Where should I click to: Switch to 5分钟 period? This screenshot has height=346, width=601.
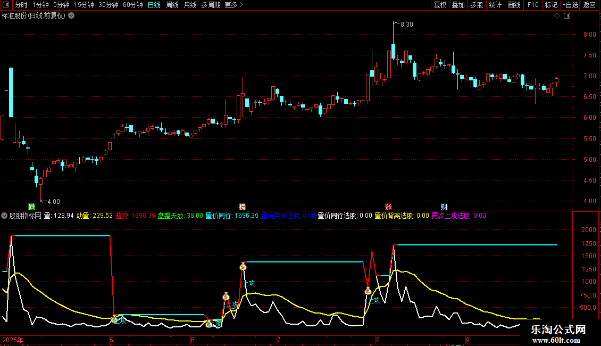click(x=61, y=5)
